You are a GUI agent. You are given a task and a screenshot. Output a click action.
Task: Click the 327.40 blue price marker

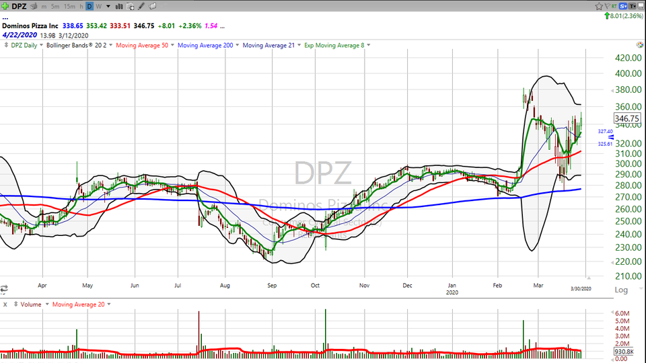pos(605,132)
